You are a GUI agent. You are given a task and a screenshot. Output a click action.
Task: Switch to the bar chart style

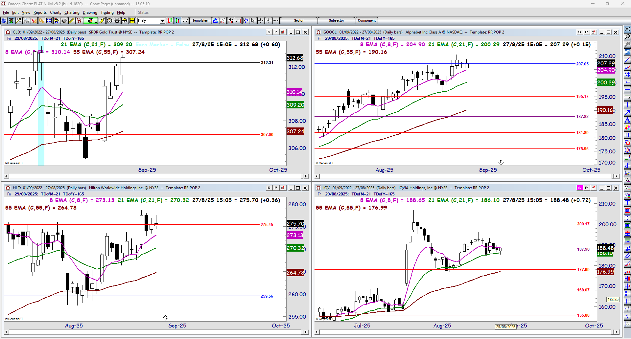[x=170, y=21]
